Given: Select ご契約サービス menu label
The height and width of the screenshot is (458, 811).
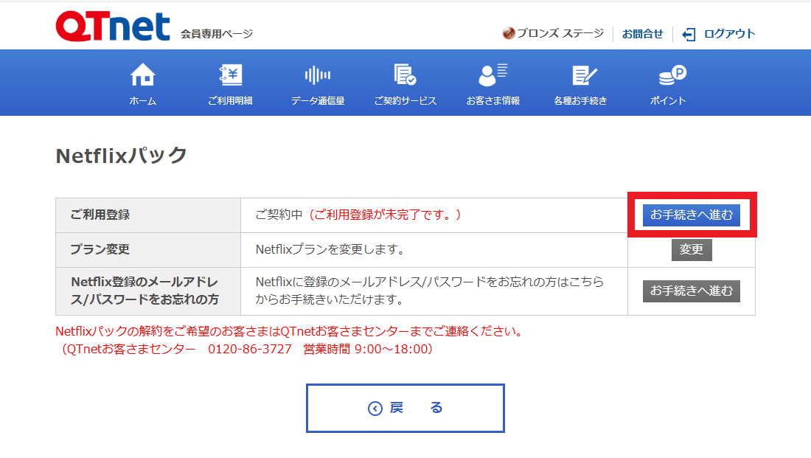Looking at the screenshot, I should [x=405, y=100].
